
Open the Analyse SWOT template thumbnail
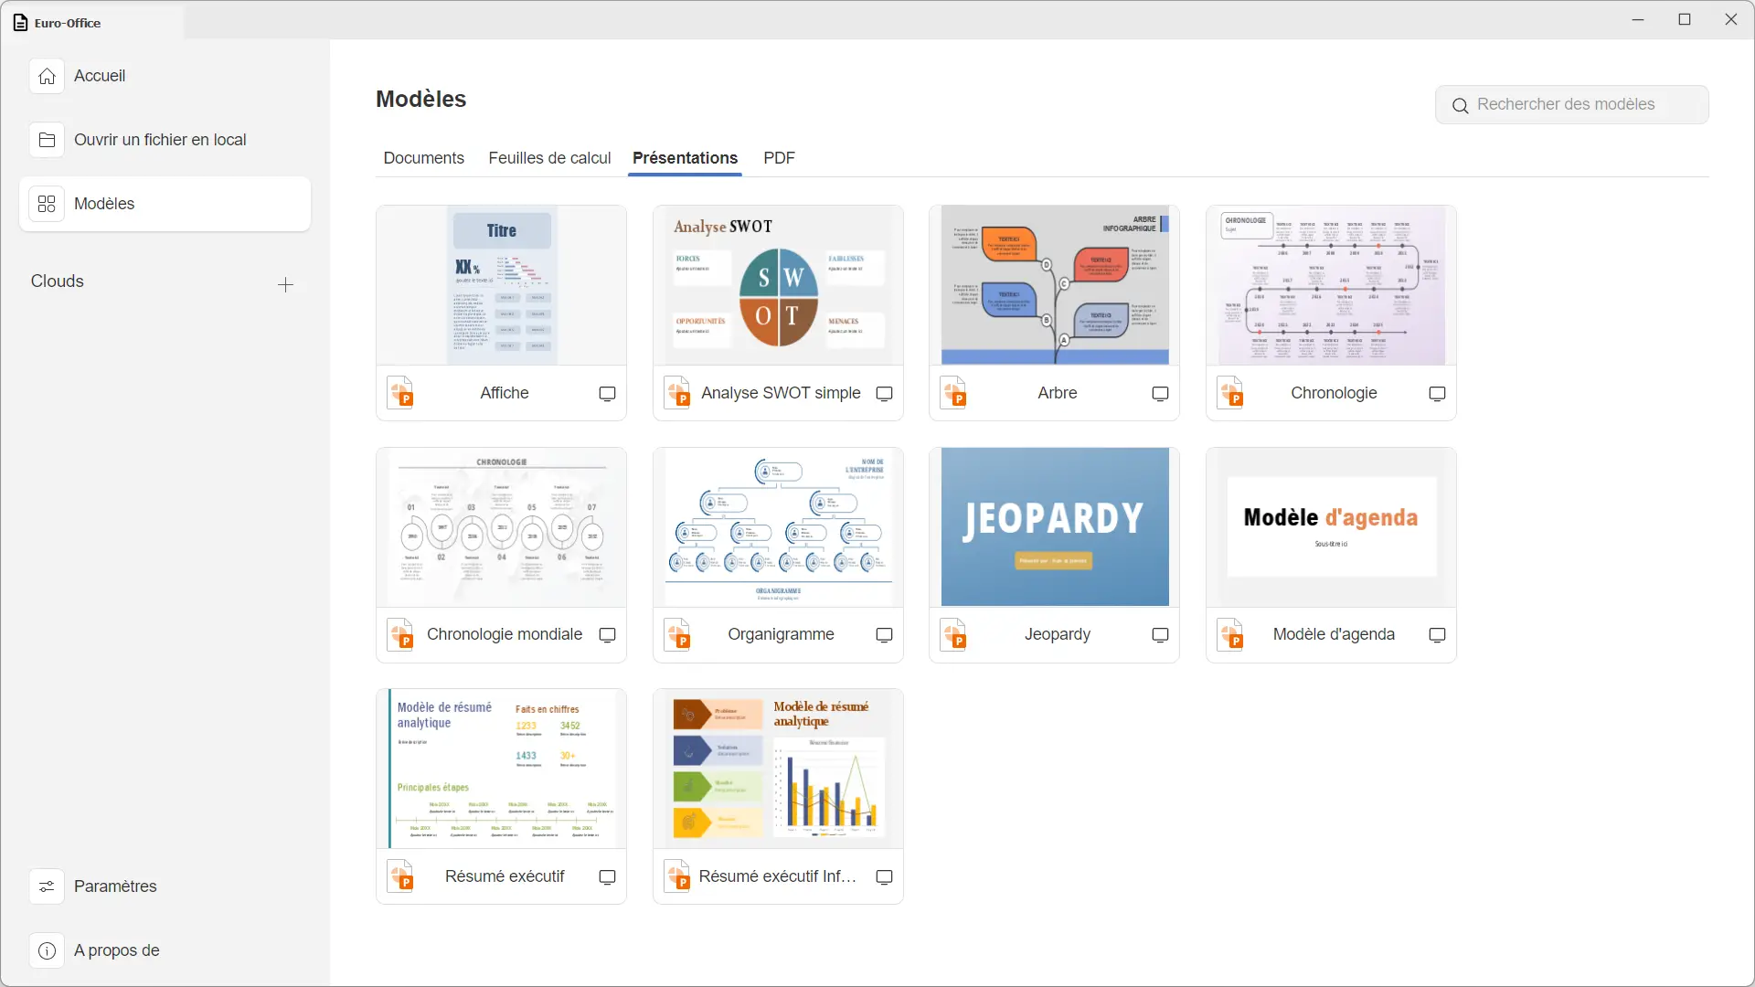(x=778, y=286)
